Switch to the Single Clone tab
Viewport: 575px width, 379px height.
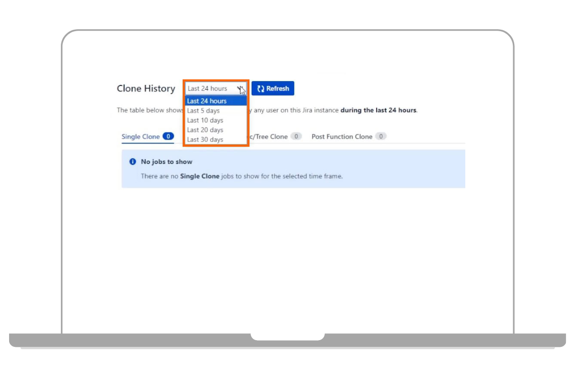pyautogui.click(x=140, y=137)
